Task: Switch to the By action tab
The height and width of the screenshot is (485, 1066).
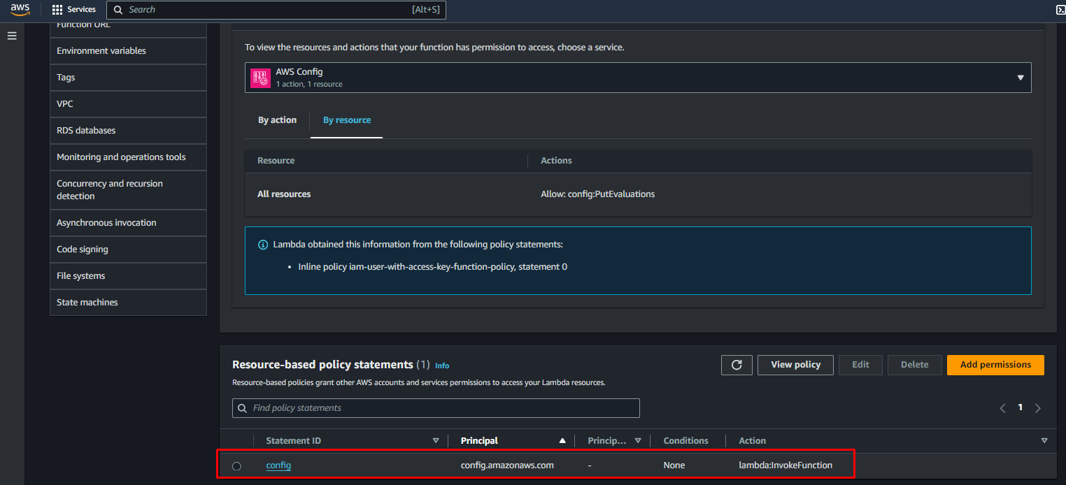Action: [x=277, y=120]
